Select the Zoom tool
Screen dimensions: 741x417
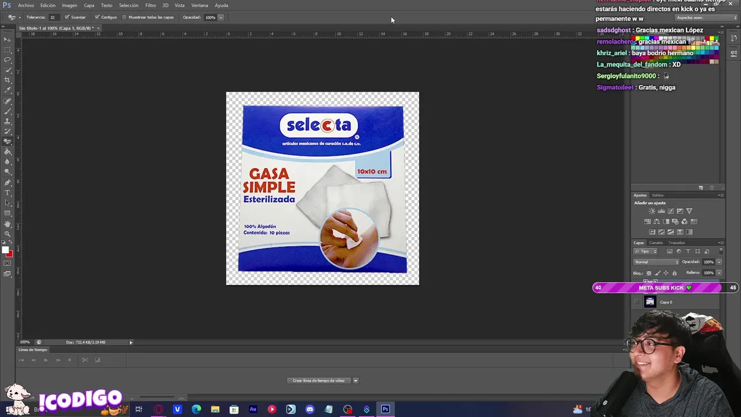pyautogui.click(x=8, y=233)
